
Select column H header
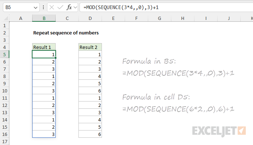tap(183, 18)
